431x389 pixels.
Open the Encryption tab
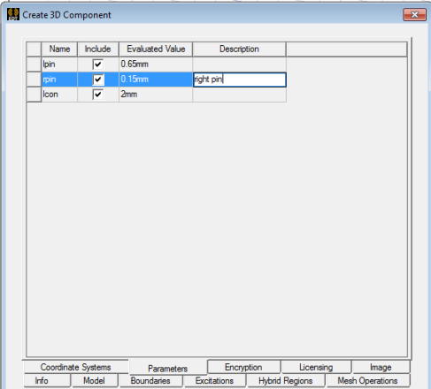pos(243,367)
